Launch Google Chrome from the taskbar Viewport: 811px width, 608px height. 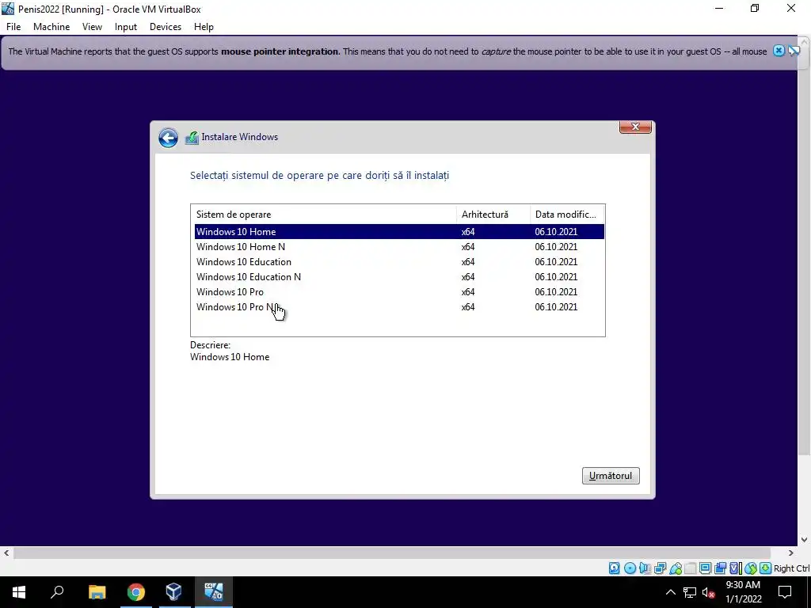tap(136, 592)
